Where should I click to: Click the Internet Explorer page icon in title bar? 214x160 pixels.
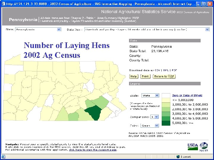(x=3, y=4)
